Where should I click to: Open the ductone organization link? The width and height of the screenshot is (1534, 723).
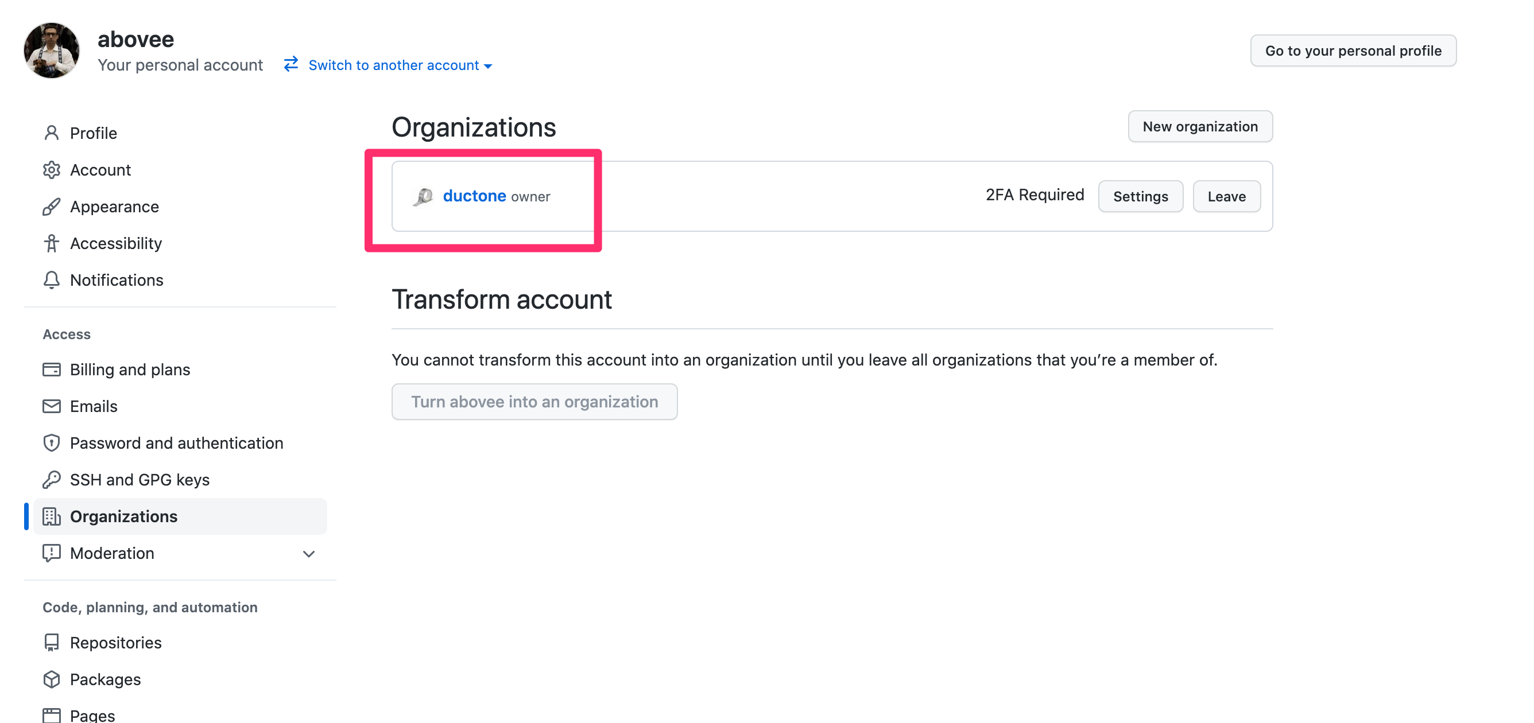(x=474, y=196)
